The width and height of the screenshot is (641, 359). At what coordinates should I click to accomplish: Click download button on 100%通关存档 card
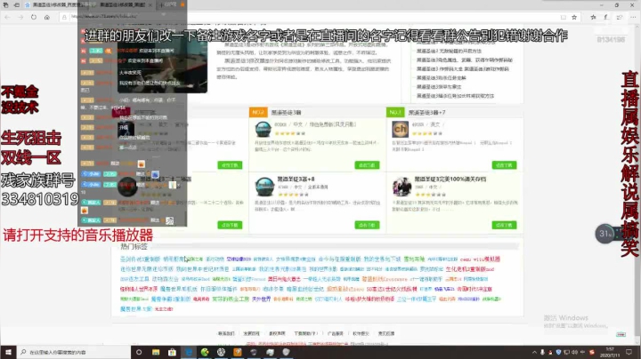(x=504, y=225)
